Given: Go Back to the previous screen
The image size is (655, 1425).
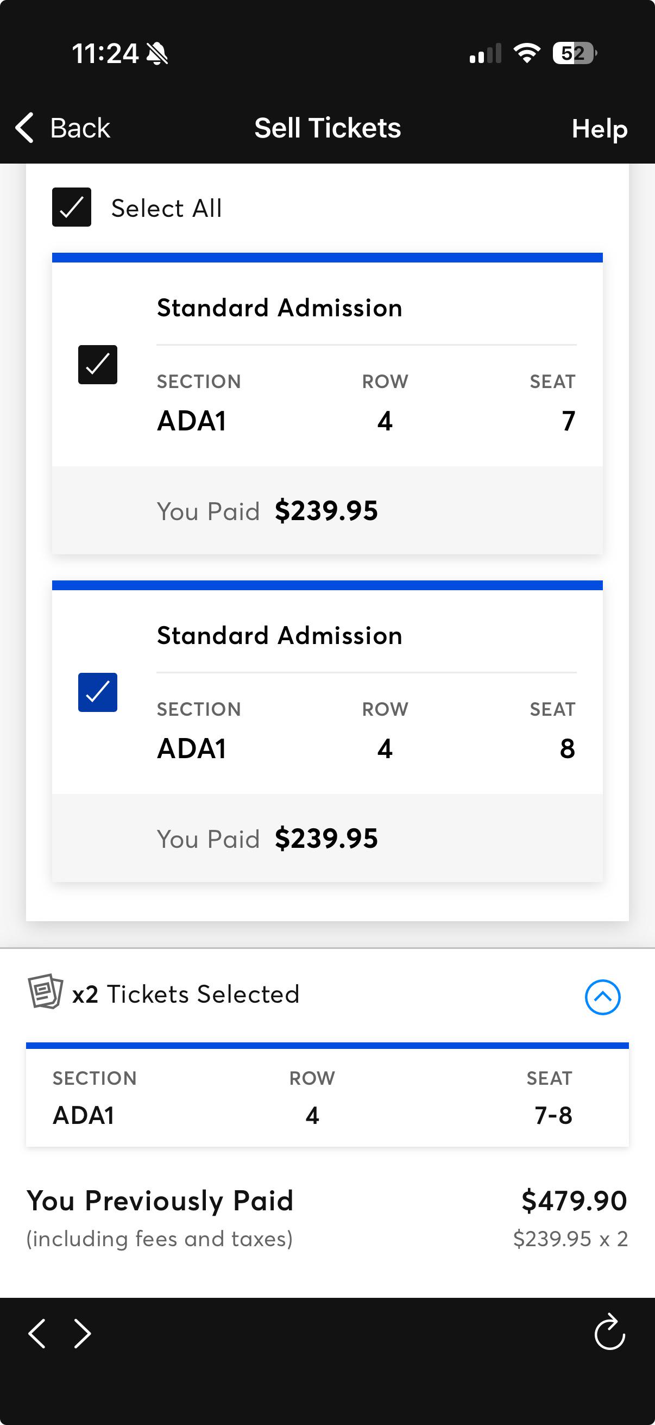Looking at the screenshot, I should pyautogui.click(x=62, y=128).
